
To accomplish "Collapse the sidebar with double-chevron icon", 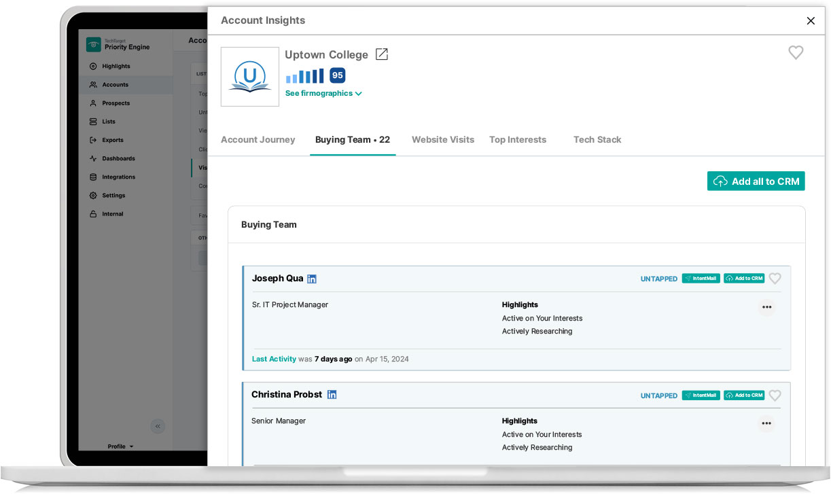I will [x=158, y=426].
